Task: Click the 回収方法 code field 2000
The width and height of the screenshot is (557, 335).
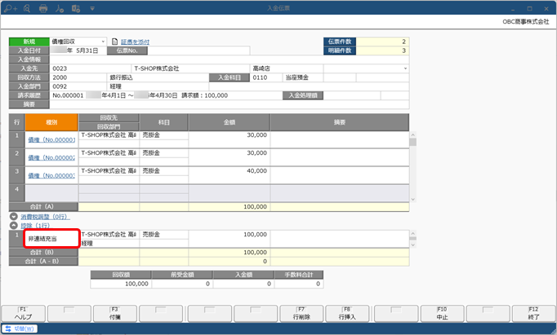Action: (78, 77)
